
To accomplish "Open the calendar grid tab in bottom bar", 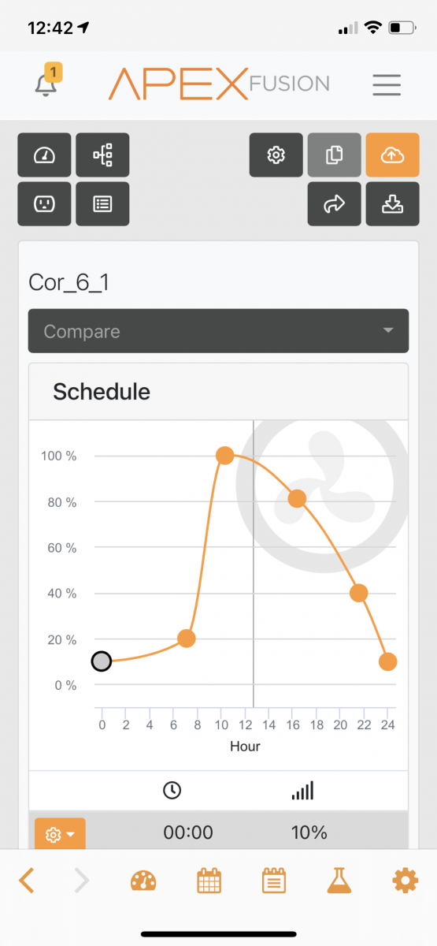I will coord(209,880).
